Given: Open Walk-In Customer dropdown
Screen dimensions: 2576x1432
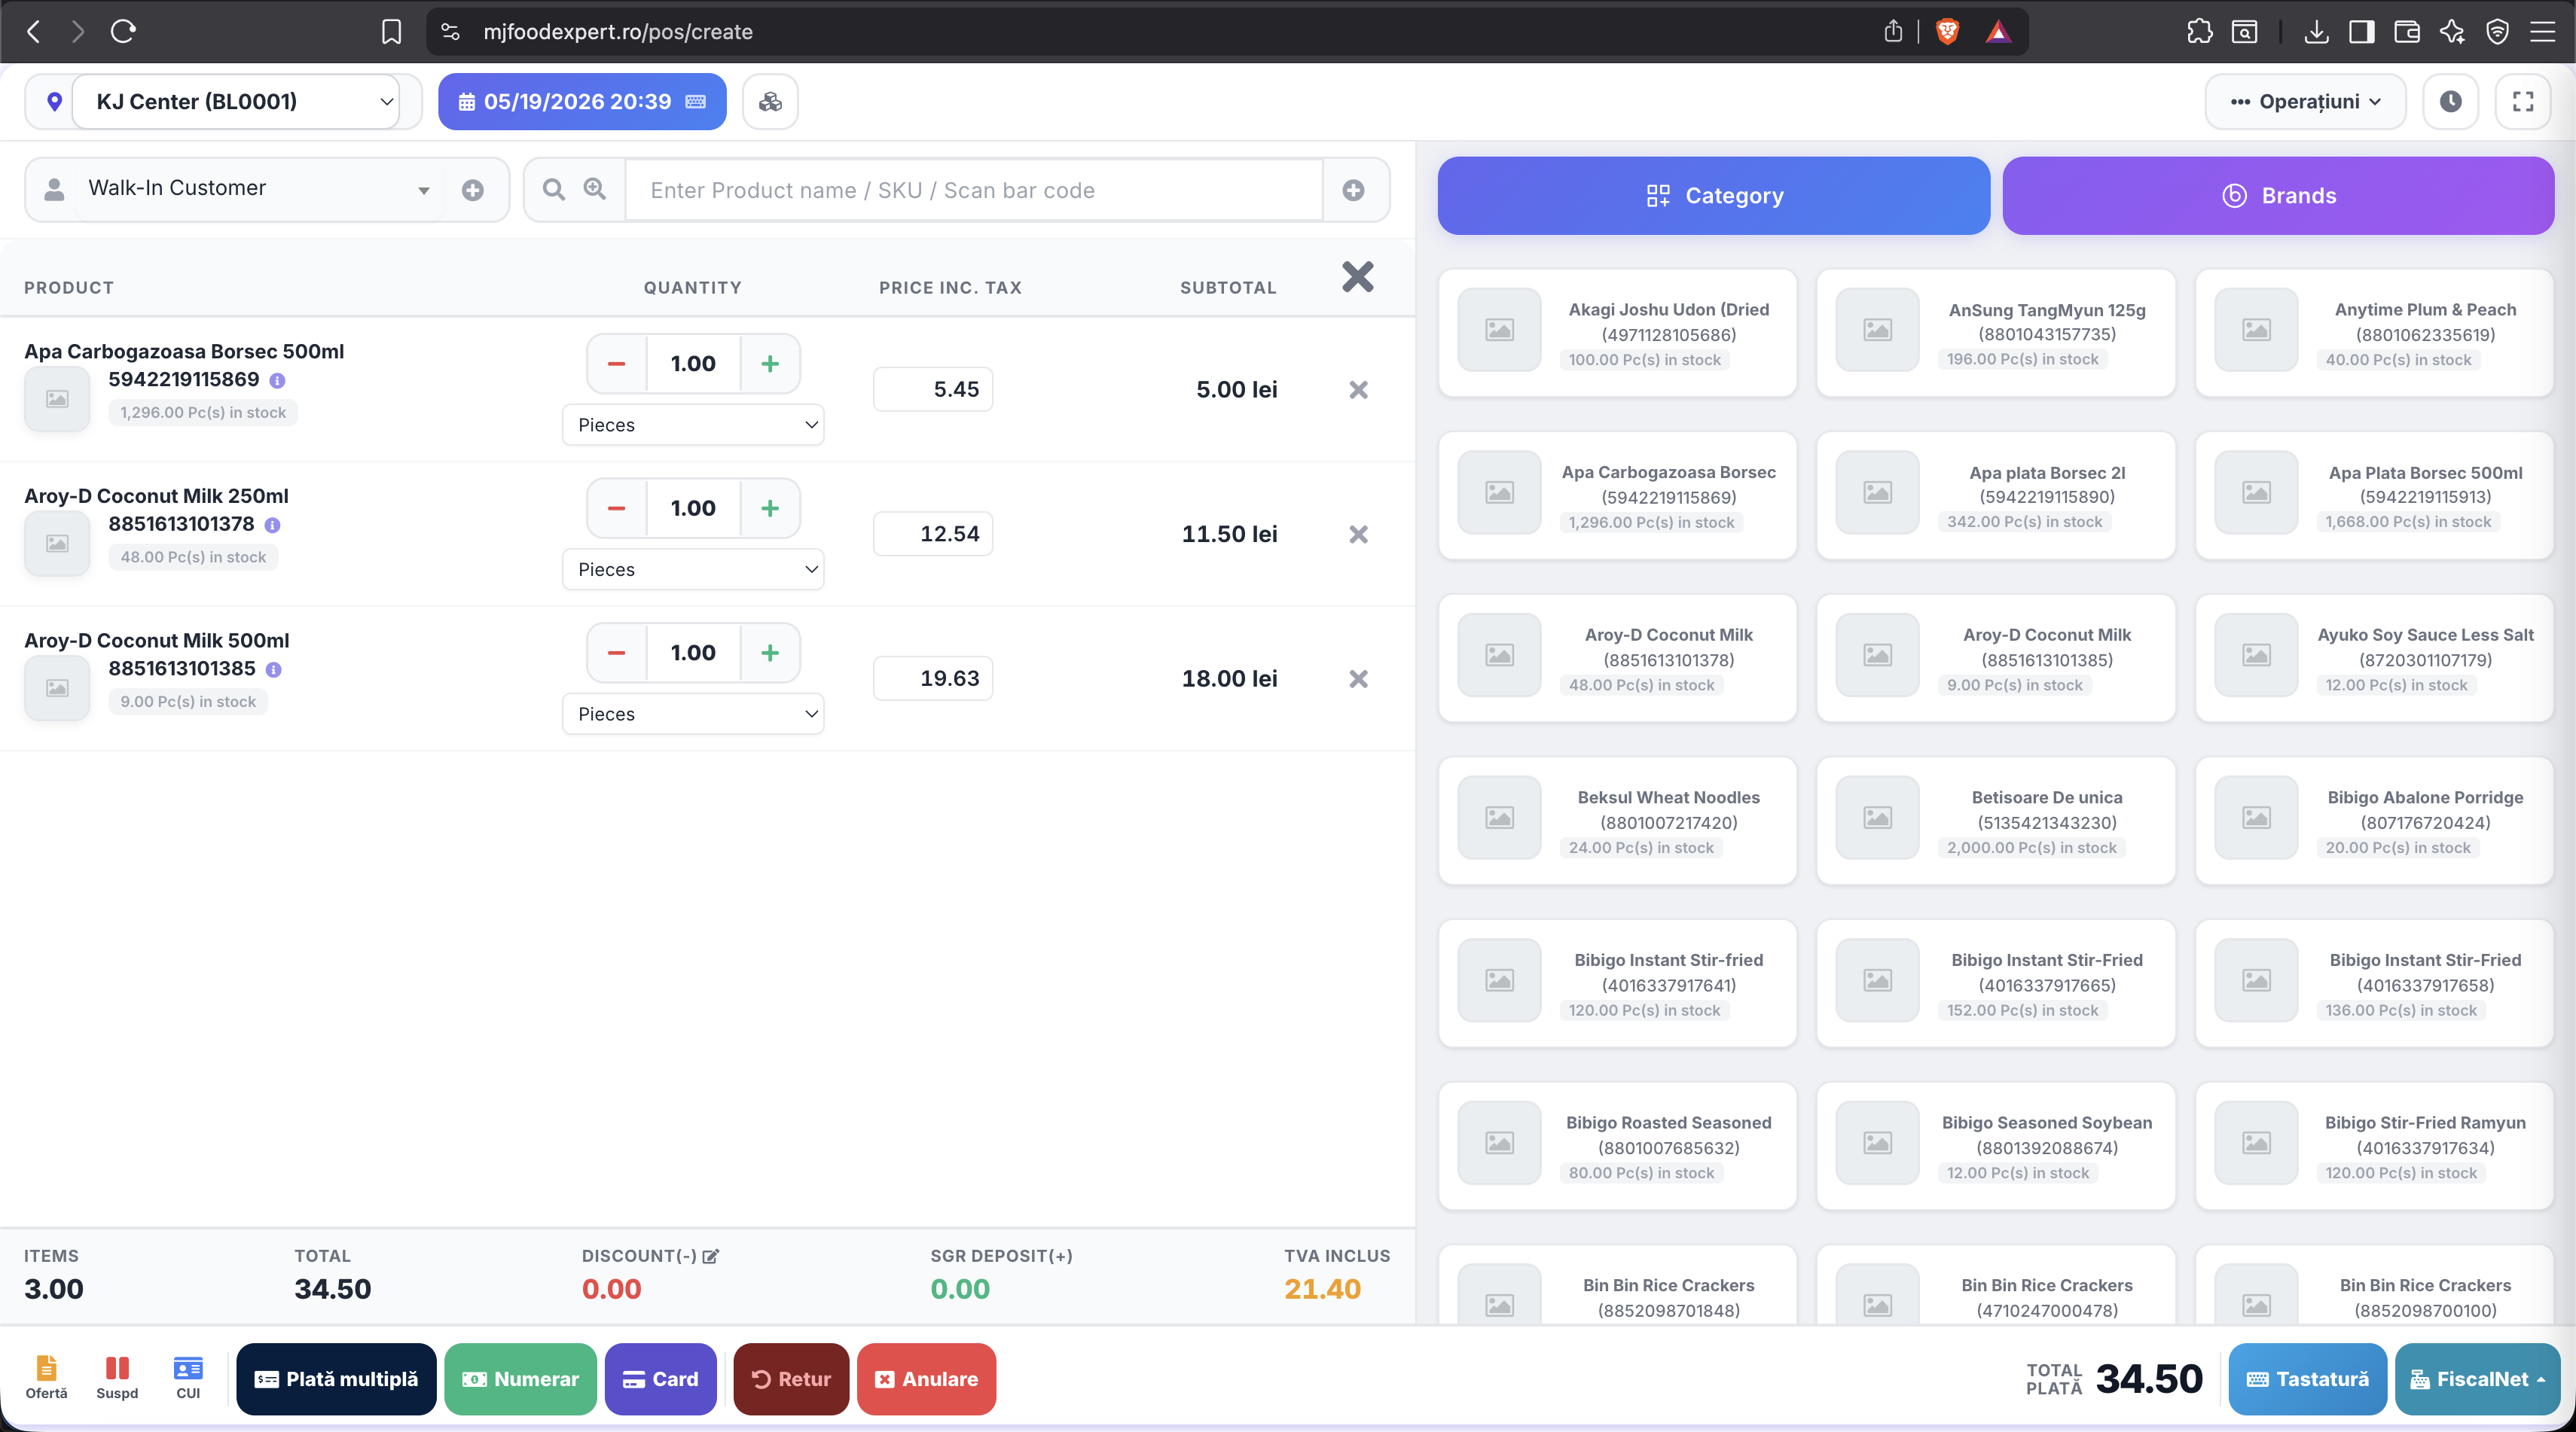Looking at the screenshot, I should [x=259, y=189].
